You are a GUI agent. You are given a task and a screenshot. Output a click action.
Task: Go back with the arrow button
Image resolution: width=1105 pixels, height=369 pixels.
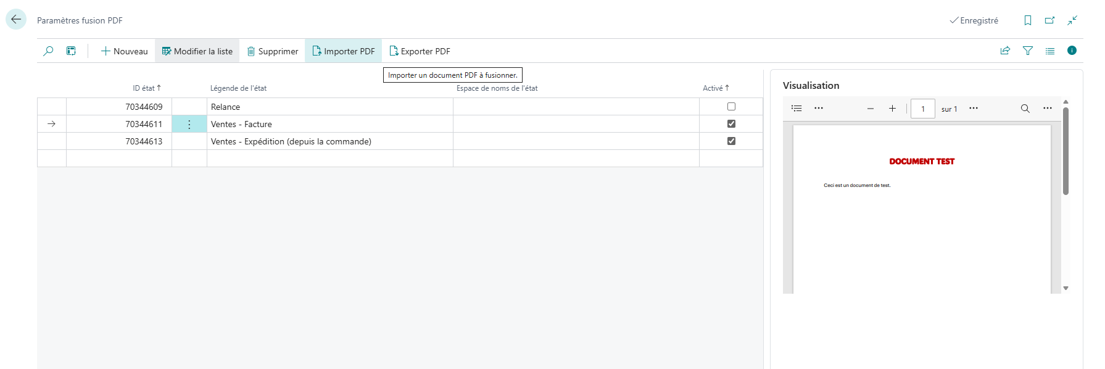(x=16, y=19)
